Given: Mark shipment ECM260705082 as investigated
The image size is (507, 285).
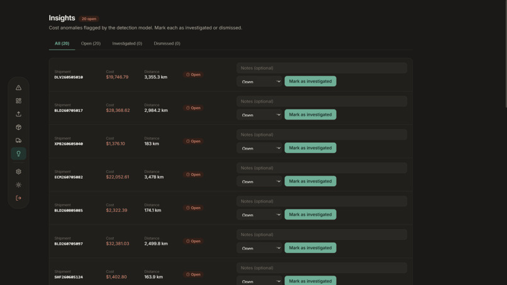Looking at the screenshot, I should point(310,181).
